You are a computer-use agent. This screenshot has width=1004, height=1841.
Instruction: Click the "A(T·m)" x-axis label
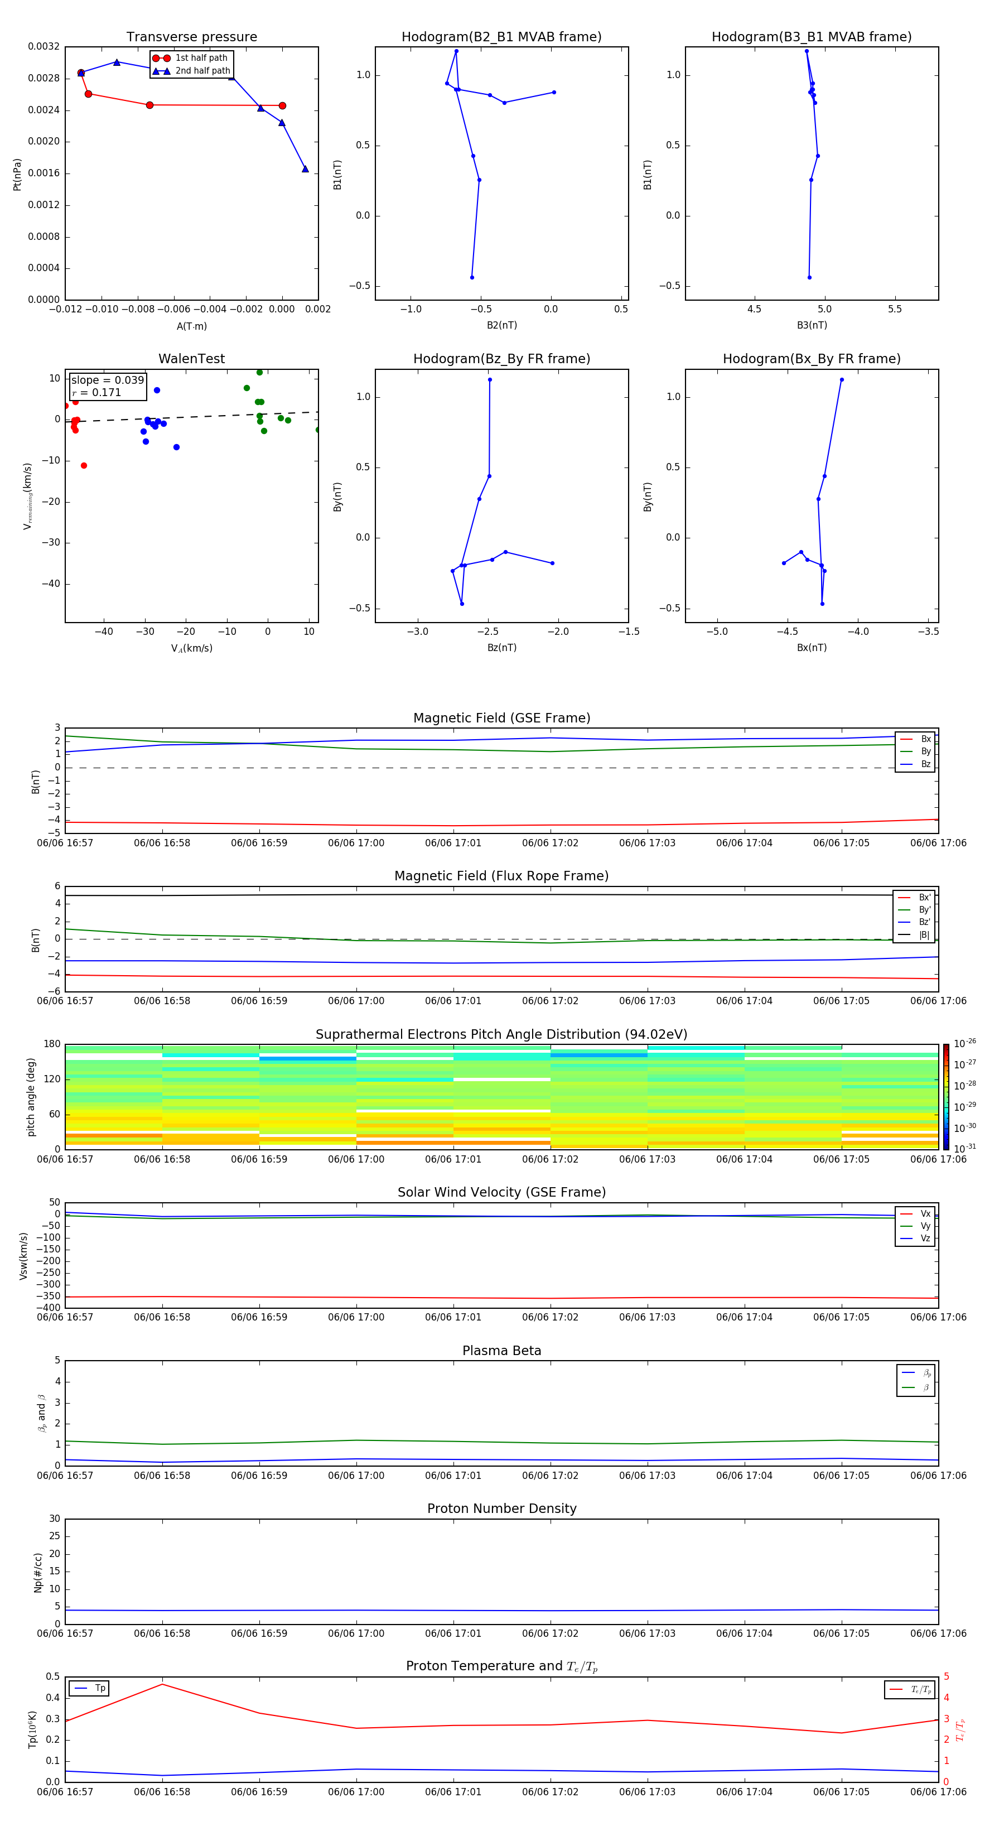point(191,326)
